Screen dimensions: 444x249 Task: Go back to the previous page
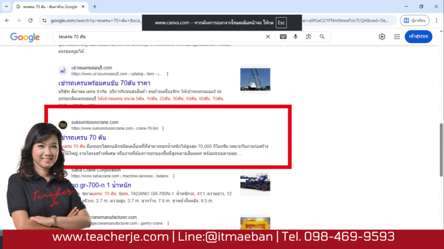7,20
